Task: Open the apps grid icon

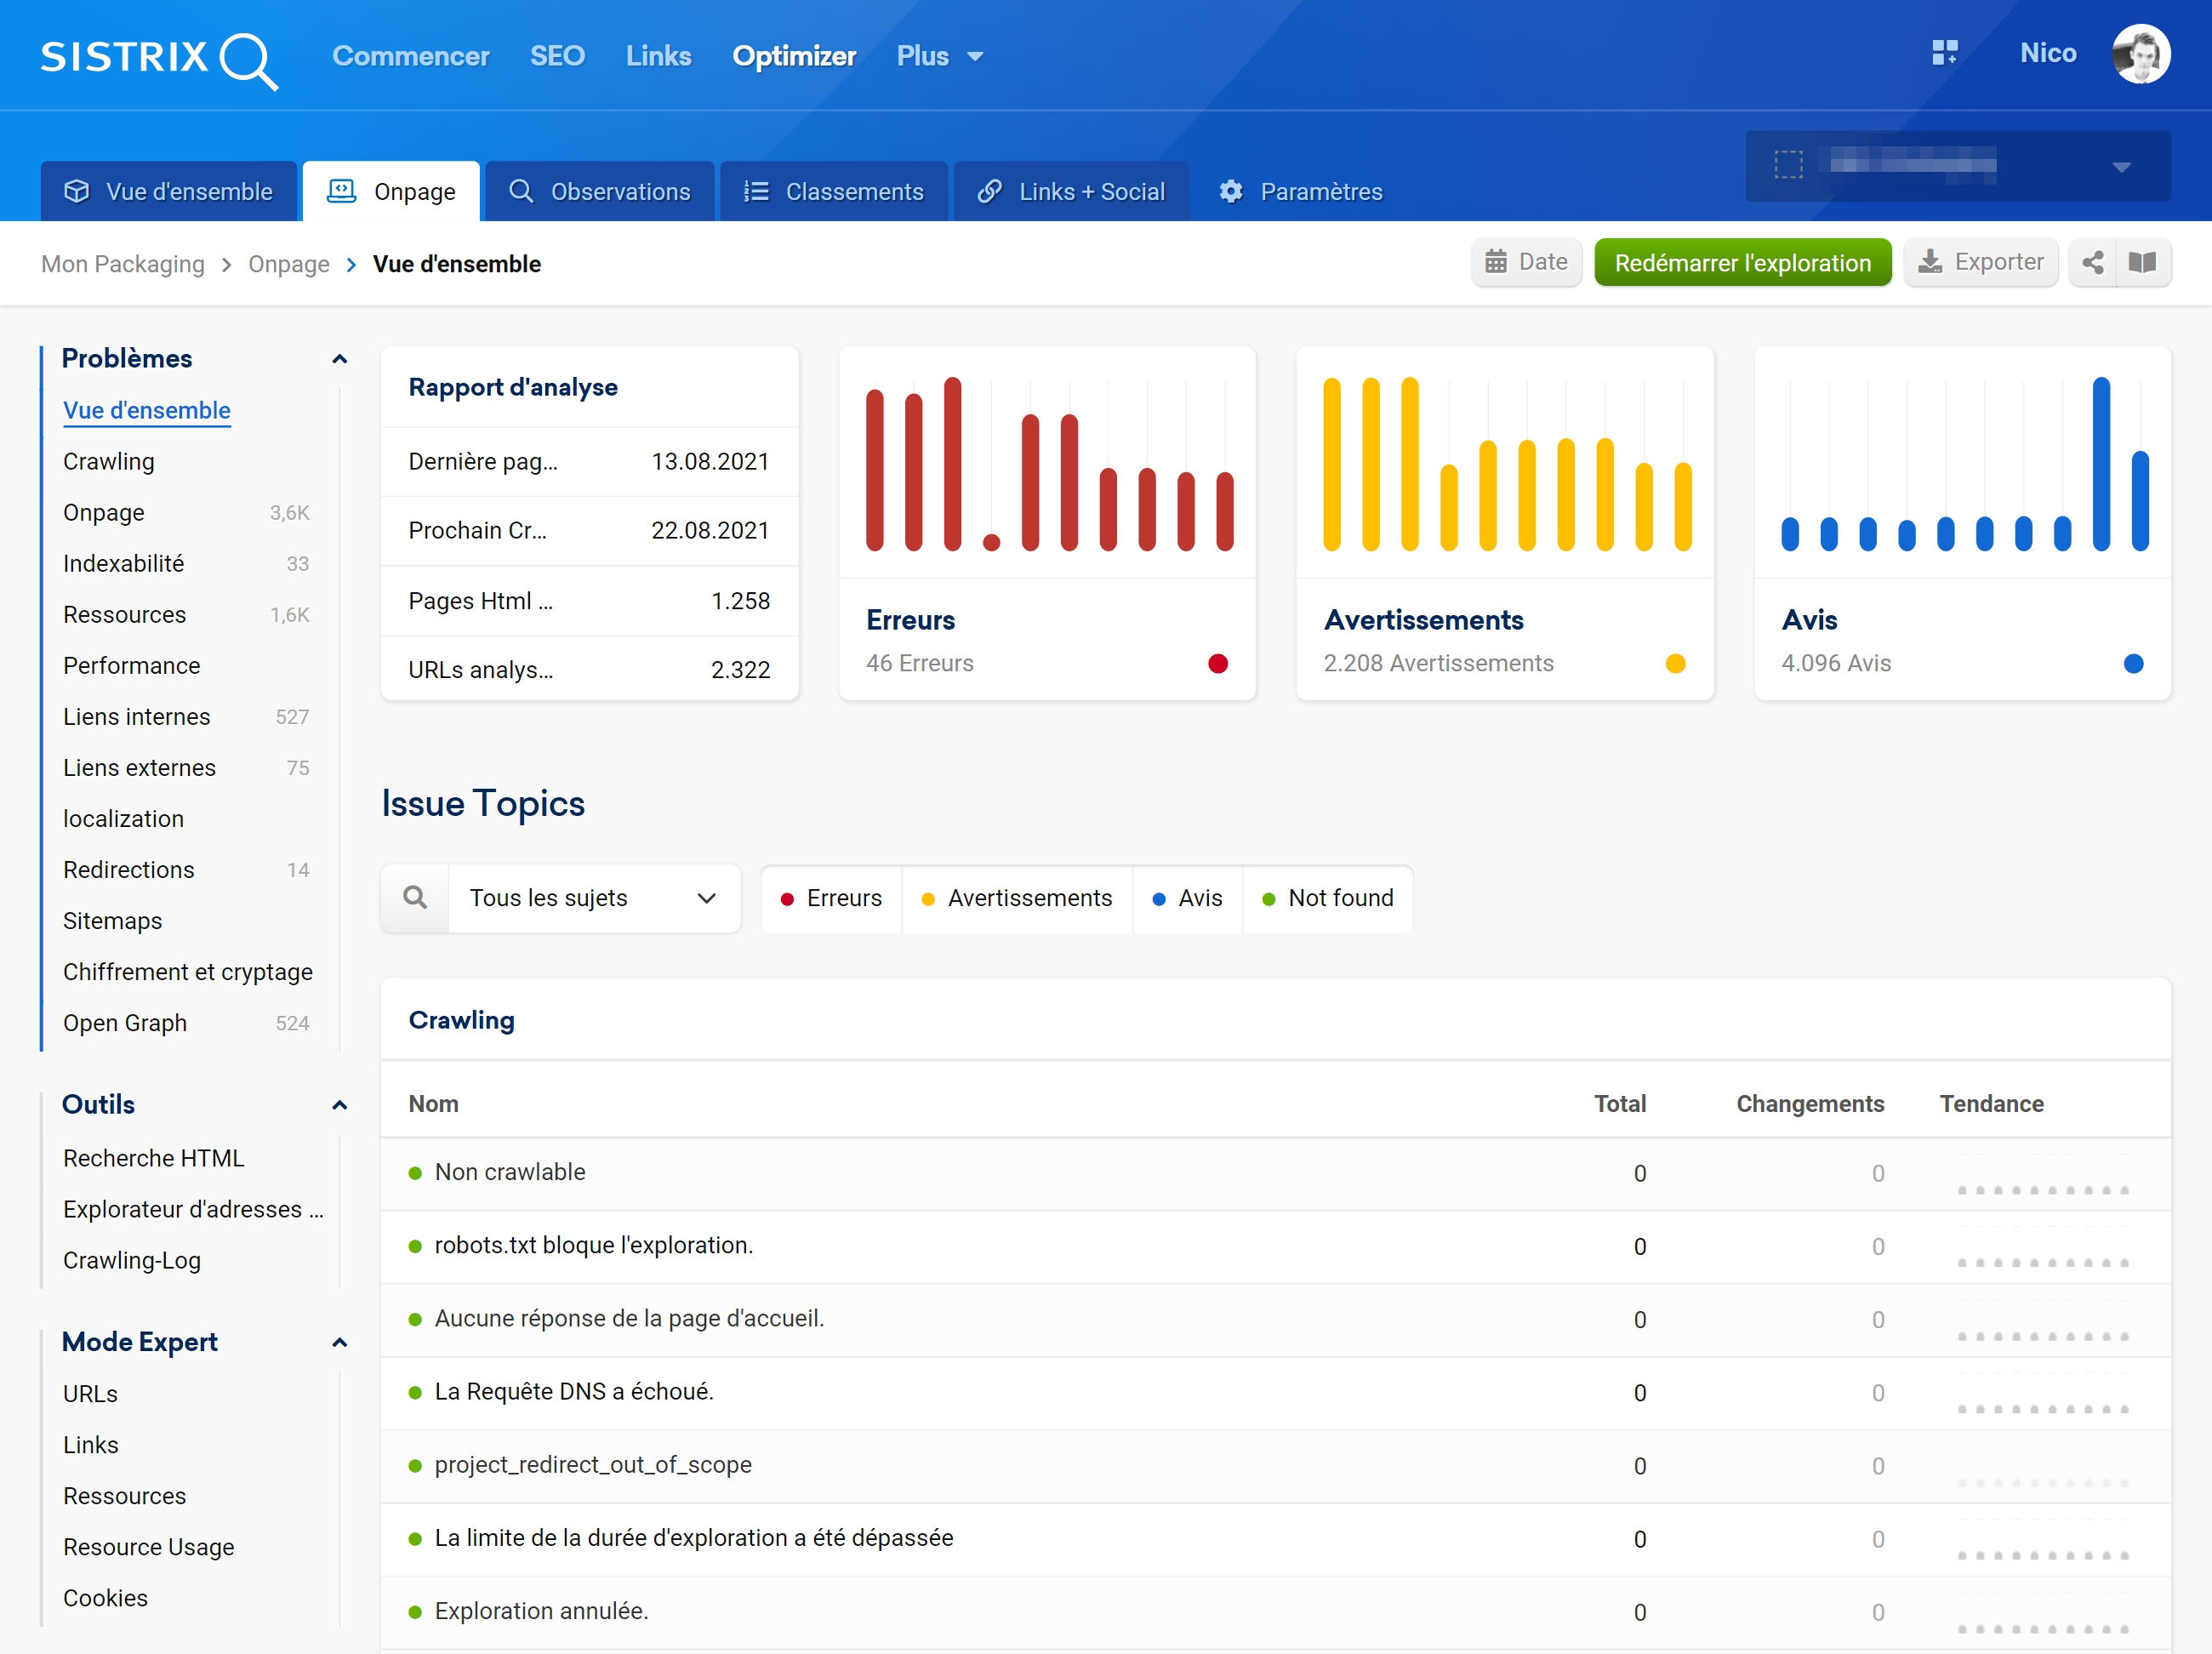Action: [1944, 53]
